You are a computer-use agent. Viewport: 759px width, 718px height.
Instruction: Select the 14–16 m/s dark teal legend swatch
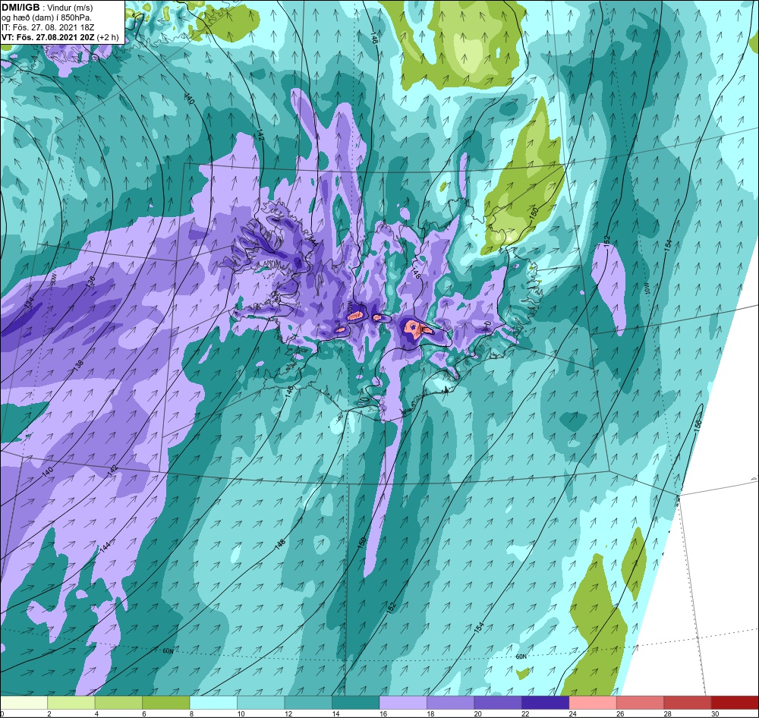tap(356, 703)
